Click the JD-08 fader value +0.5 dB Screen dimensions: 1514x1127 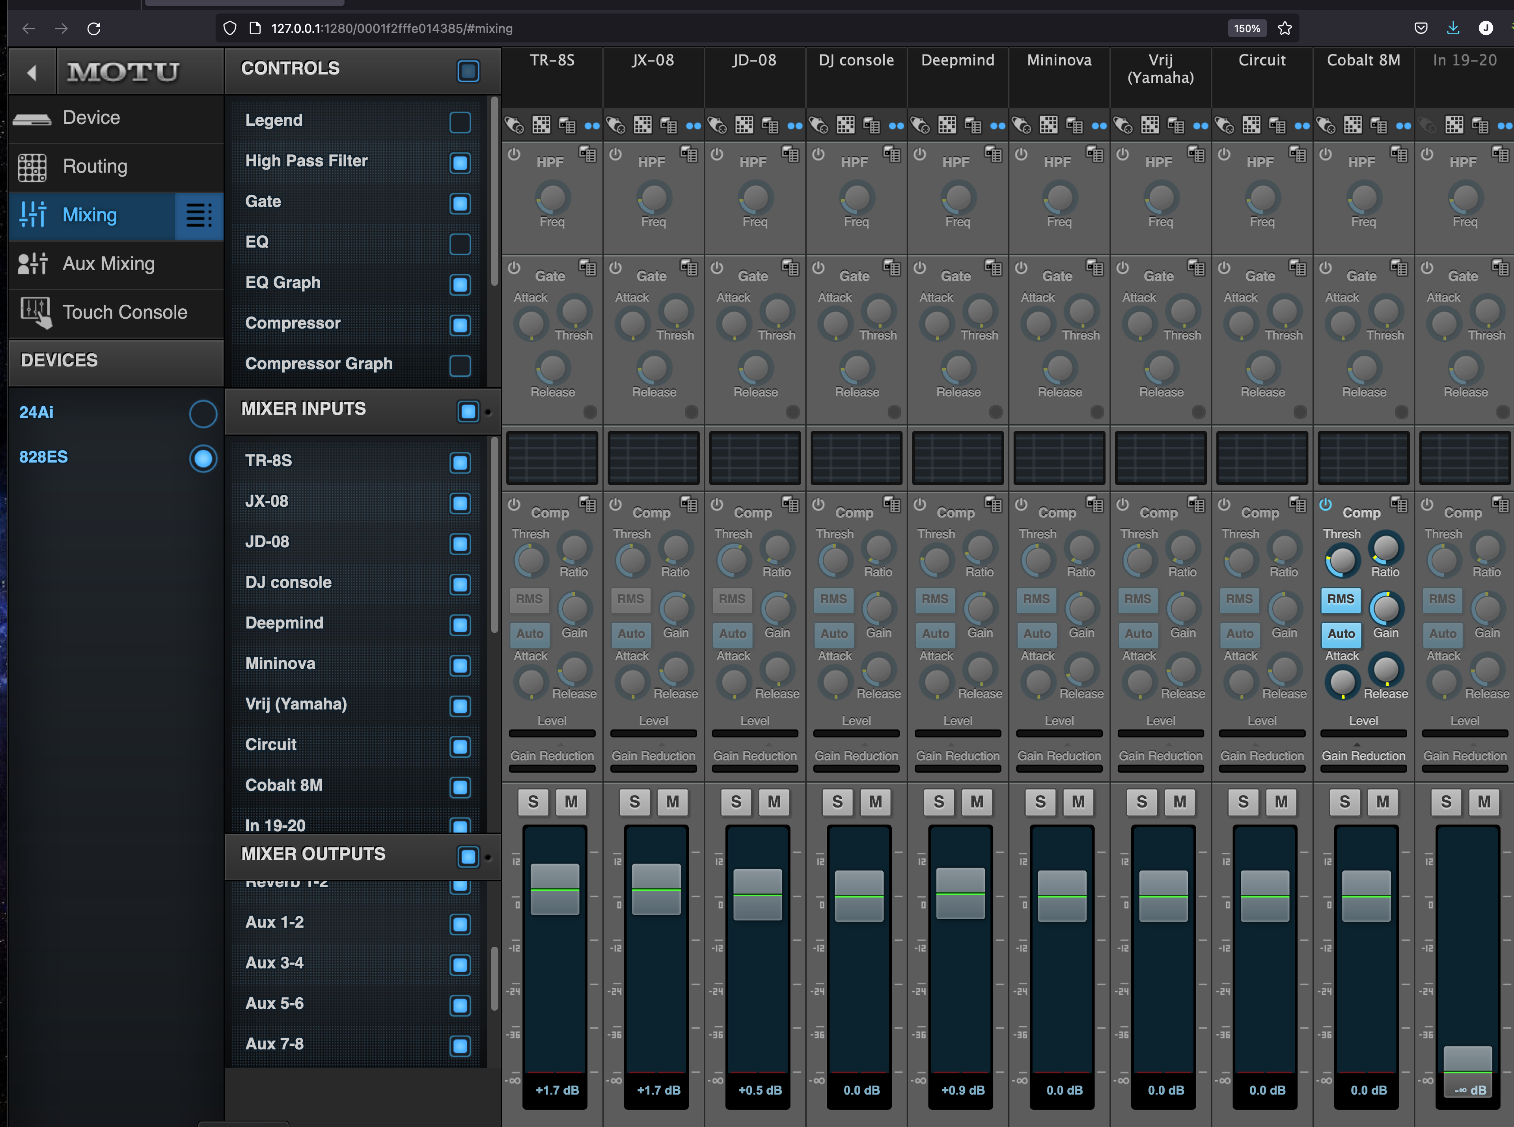pos(760,1090)
